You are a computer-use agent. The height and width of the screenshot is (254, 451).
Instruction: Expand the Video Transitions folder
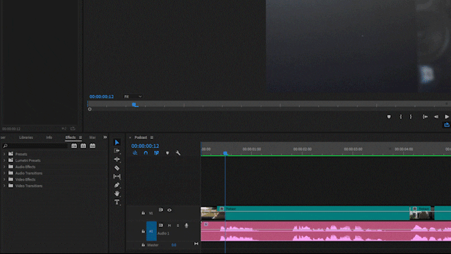coord(4,185)
